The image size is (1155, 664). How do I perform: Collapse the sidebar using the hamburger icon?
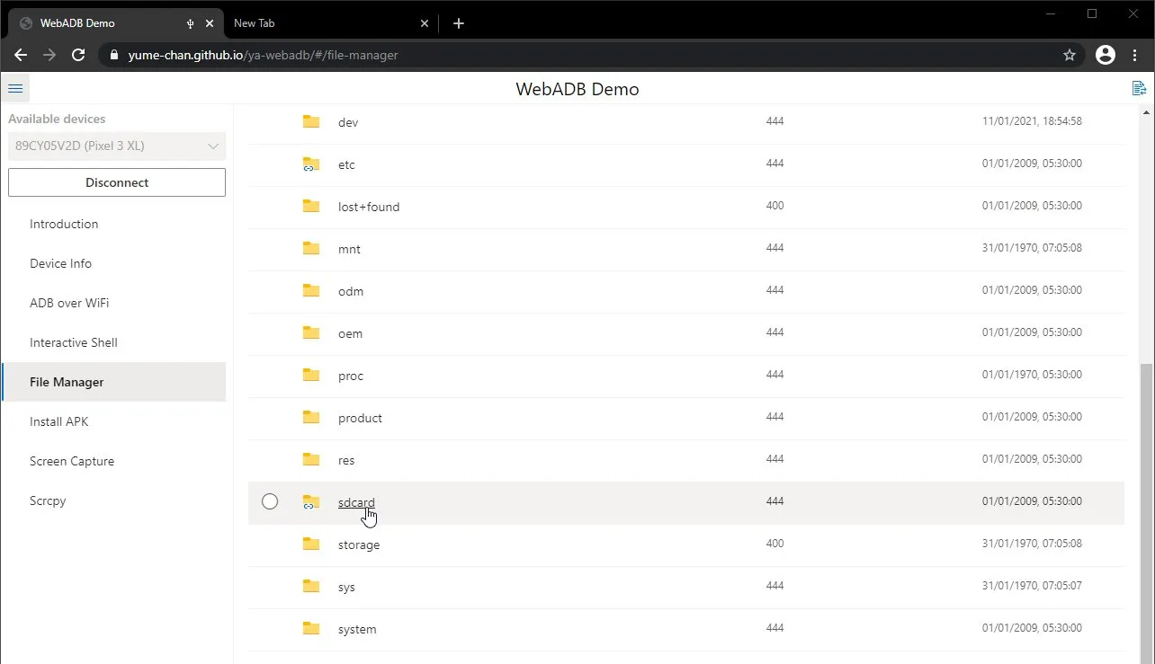pos(15,87)
